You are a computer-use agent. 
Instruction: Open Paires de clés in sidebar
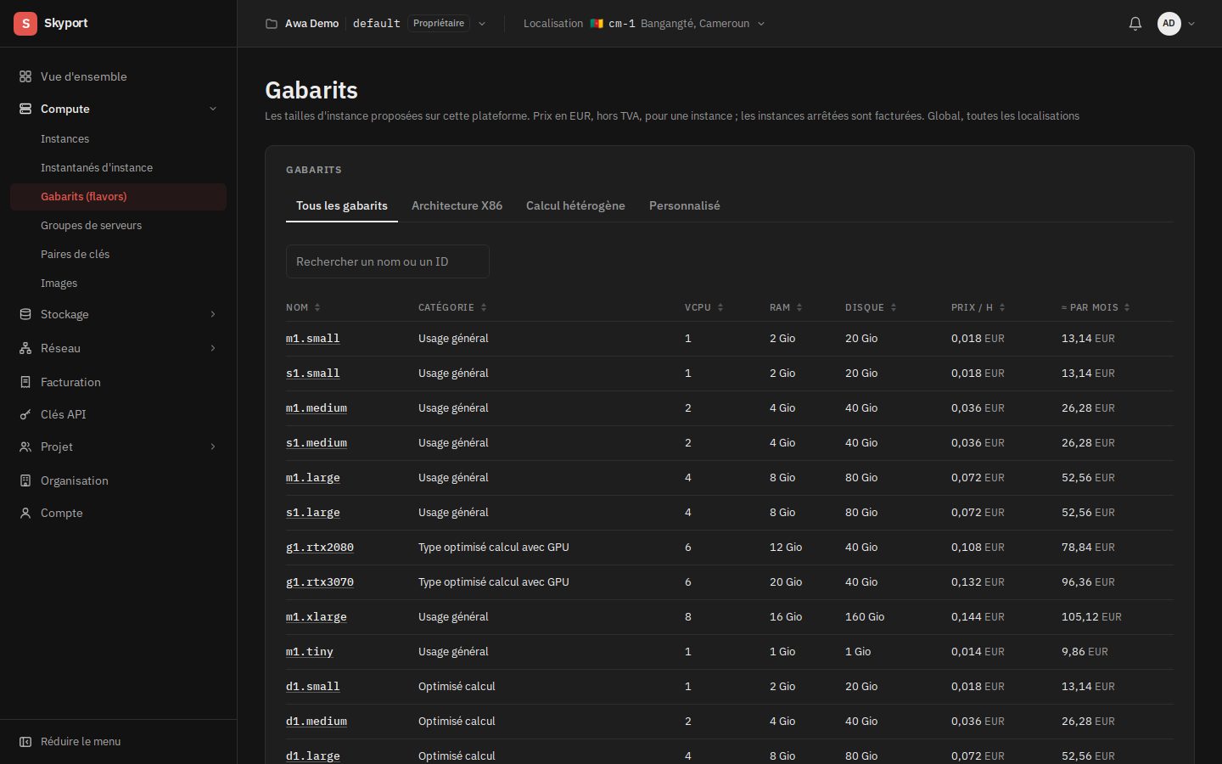point(118,254)
